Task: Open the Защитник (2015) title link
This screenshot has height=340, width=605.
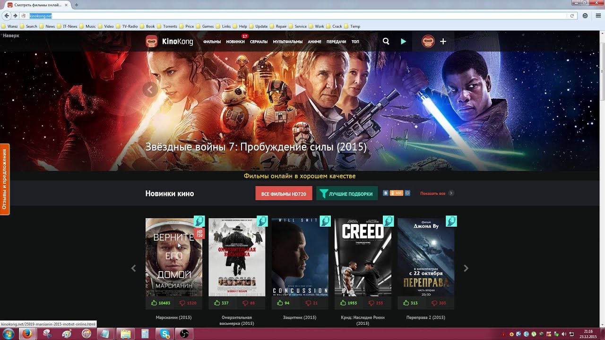Action: pyautogui.click(x=300, y=317)
